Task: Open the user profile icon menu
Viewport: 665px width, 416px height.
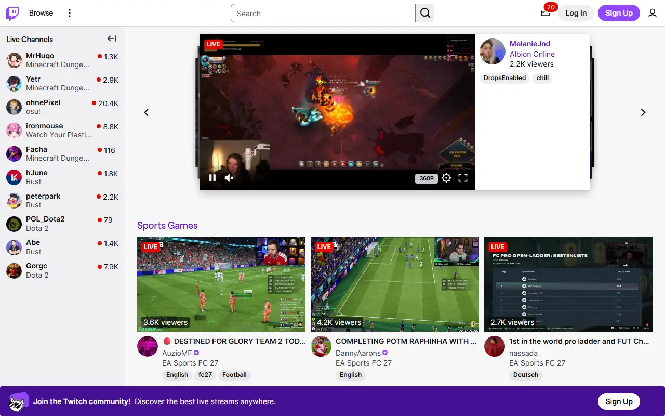Action: [x=653, y=14]
